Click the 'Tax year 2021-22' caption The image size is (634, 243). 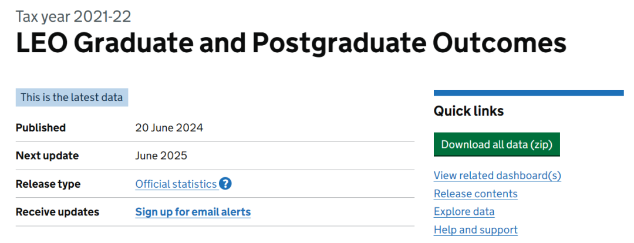click(x=73, y=16)
